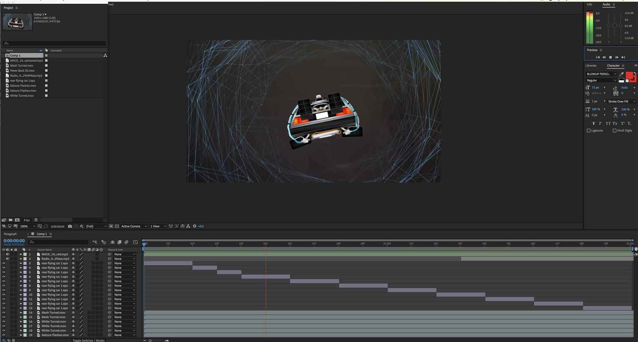This screenshot has width=638, height=342.
Task: Open the Preview panel menu
Action: tap(601, 50)
